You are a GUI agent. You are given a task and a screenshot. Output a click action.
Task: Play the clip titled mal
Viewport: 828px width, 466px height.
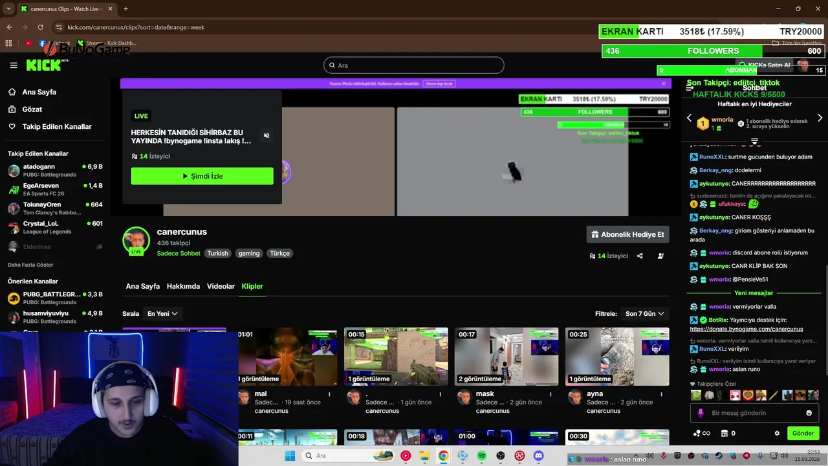tap(287, 357)
